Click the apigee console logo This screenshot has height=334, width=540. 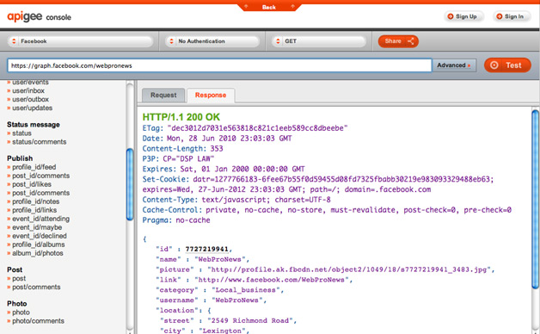pyautogui.click(x=40, y=16)
